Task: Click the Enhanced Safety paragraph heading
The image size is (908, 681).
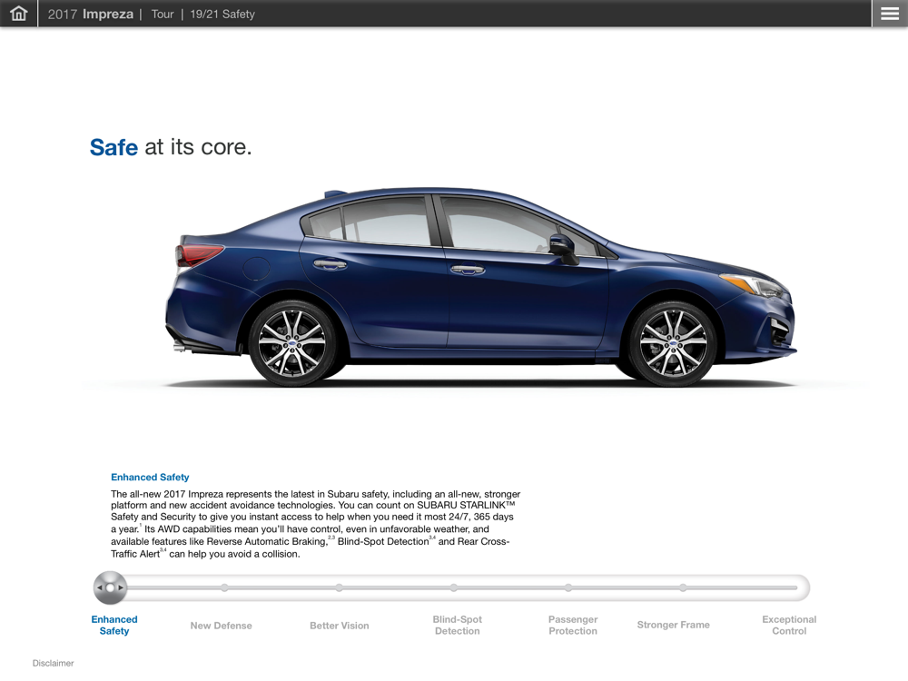Action: click(x=150, y=478)
